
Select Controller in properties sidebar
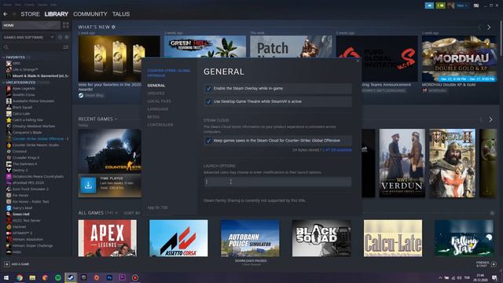tap(160, 124)
